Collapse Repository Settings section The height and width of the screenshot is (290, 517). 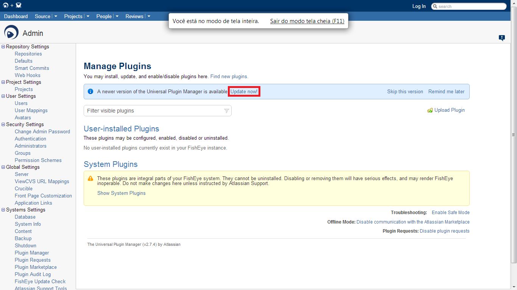tap(3, 47)
